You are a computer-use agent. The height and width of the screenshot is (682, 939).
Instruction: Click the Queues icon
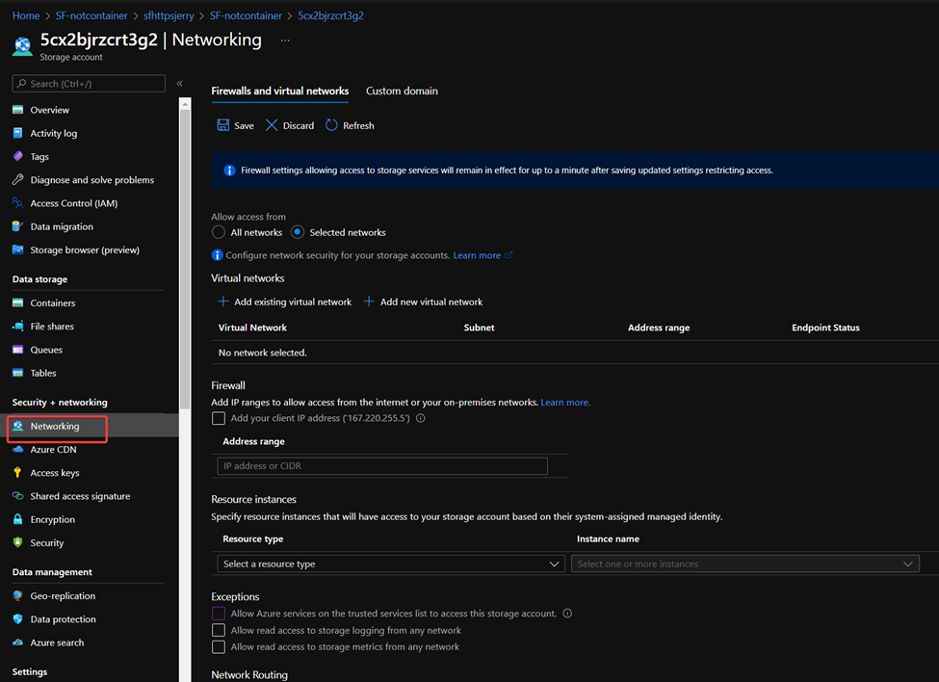coord(18,350)
